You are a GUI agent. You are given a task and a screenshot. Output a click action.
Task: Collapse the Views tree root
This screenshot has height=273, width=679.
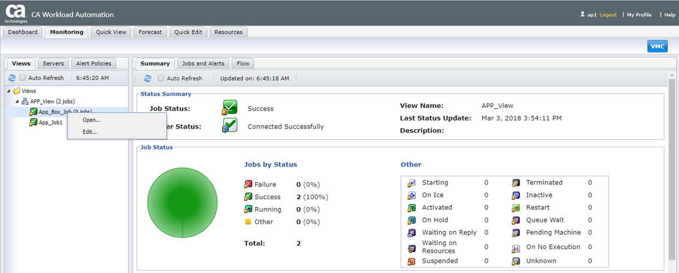(9, 91)
